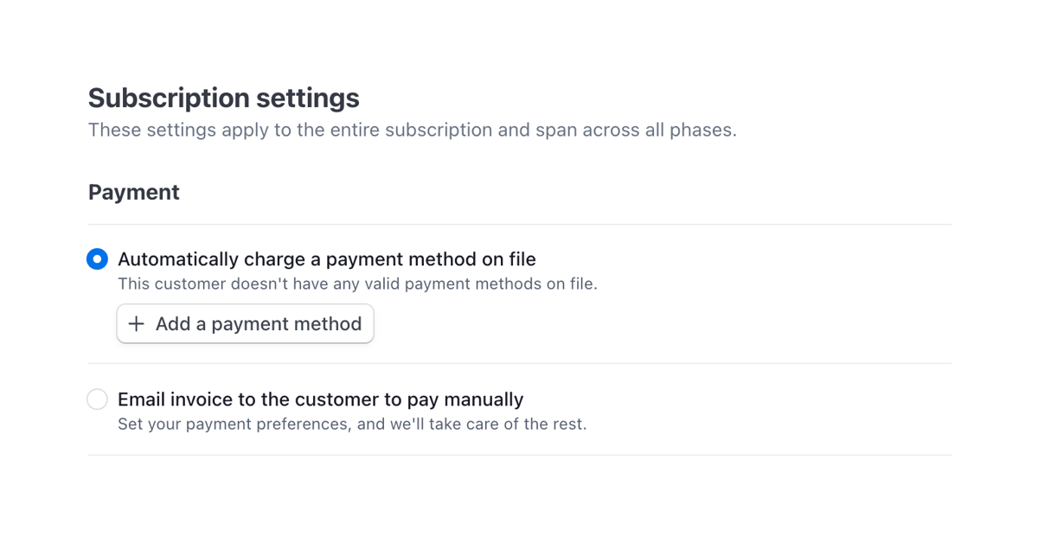Click the plus icon in the payment method button
This screenshot has width=1038, height=542.
[x=136, y=323]
